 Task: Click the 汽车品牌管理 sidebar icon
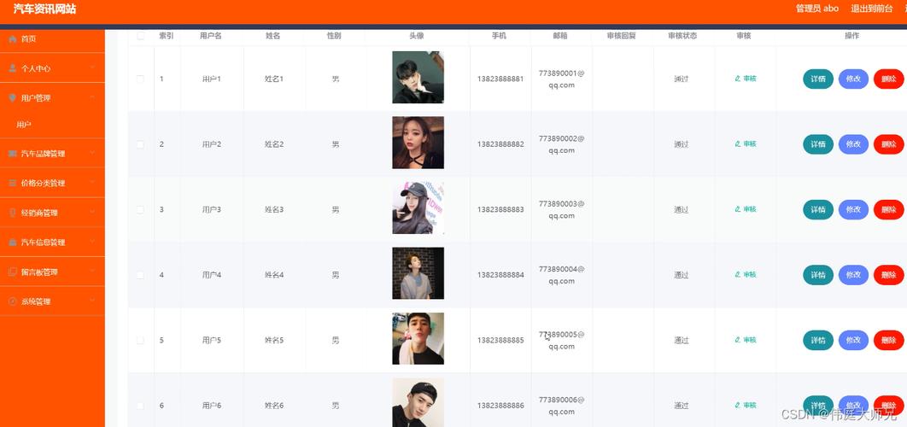click(13, 154)
